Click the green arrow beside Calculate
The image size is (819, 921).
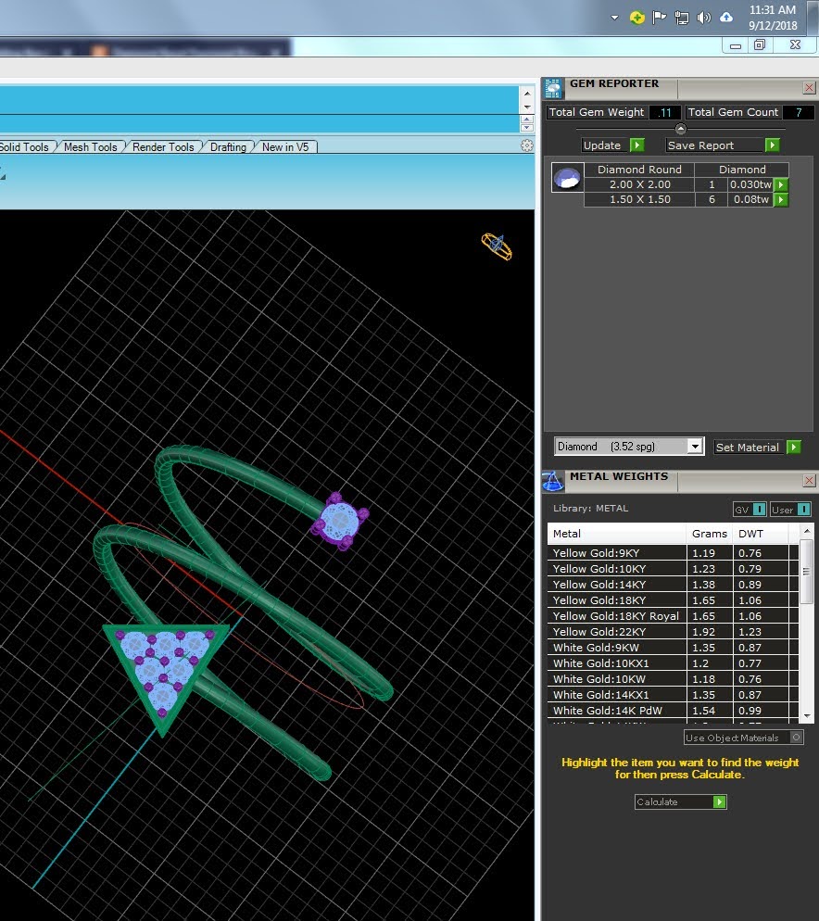click(x=720, y=801)
